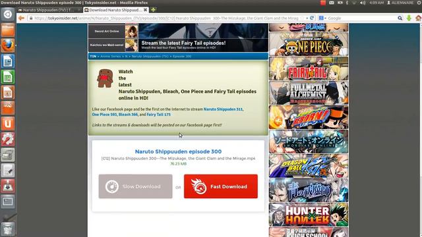This screenshot has height=237, width=422.
Task: Open the session power menu icon
Action: (419, 3)
